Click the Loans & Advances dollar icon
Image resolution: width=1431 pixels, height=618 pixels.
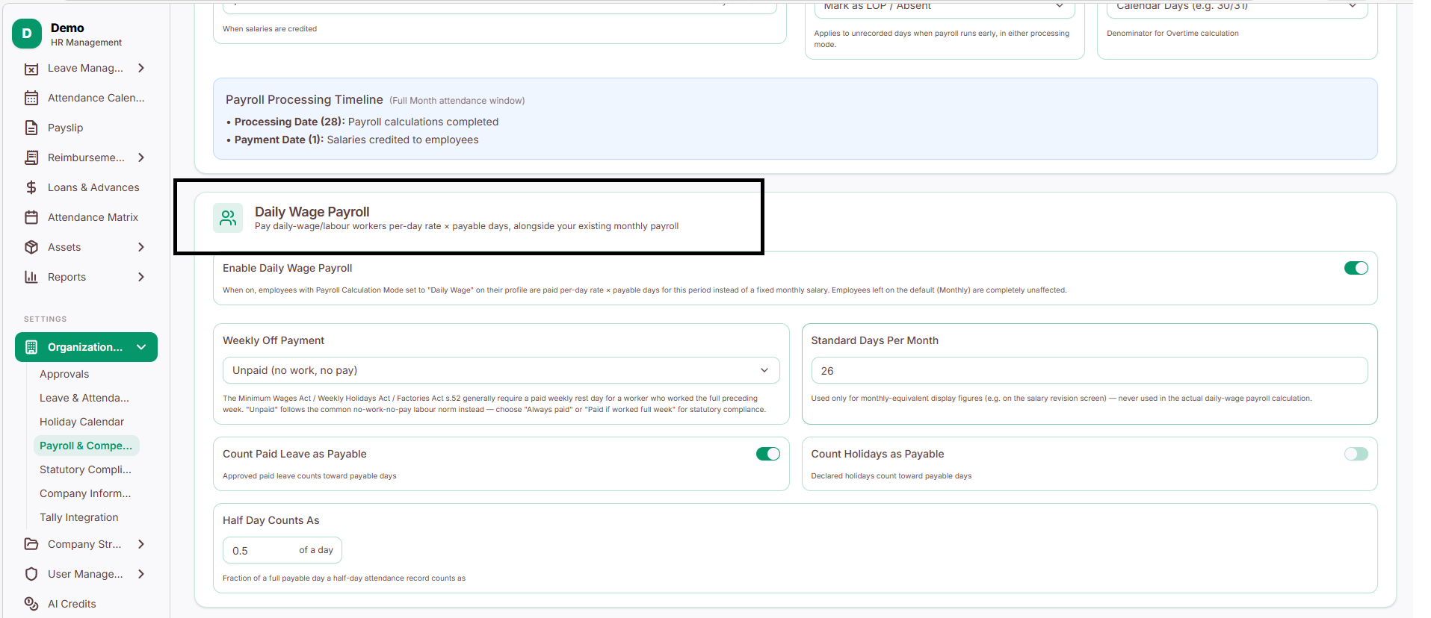coord(31,187)
